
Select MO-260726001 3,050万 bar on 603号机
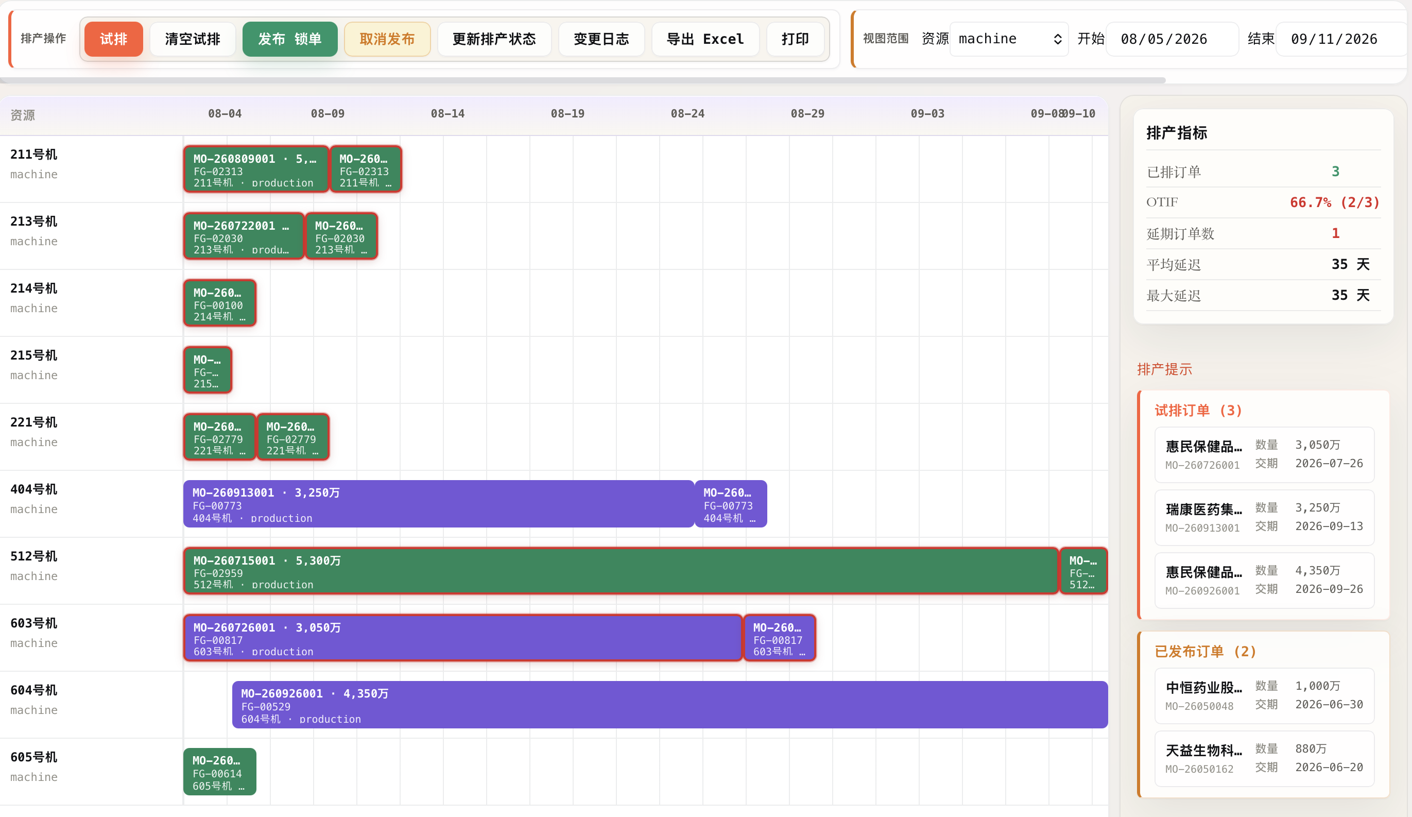click(463, 638)
